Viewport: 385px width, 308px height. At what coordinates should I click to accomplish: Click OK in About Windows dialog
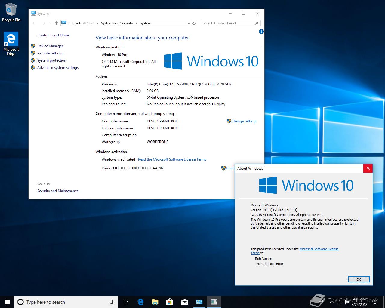click(x=359, y=279)
